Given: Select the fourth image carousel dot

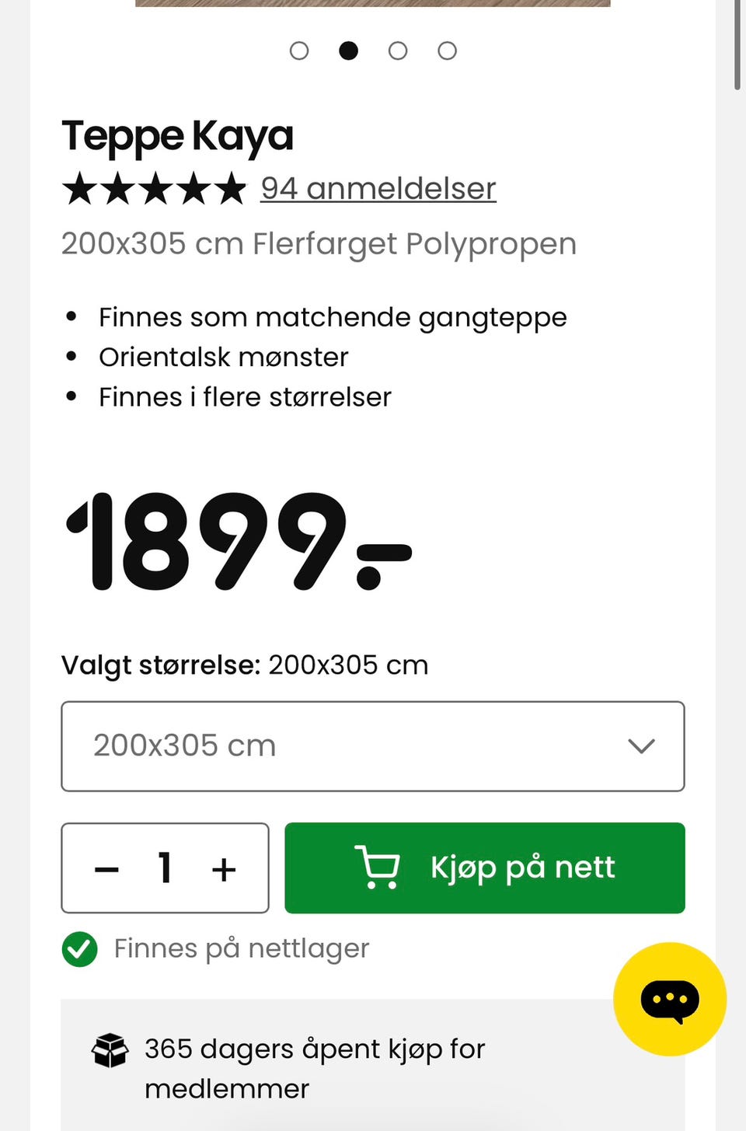Looking at the screenshot, I should (x=447, y=51).
